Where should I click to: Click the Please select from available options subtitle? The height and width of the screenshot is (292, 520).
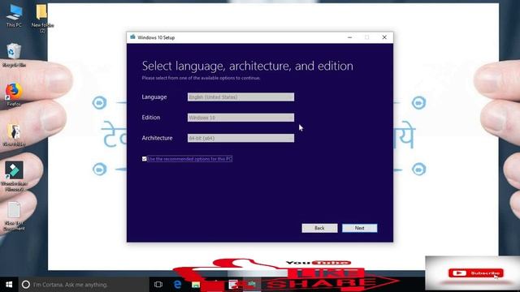(x=201, y=78)
